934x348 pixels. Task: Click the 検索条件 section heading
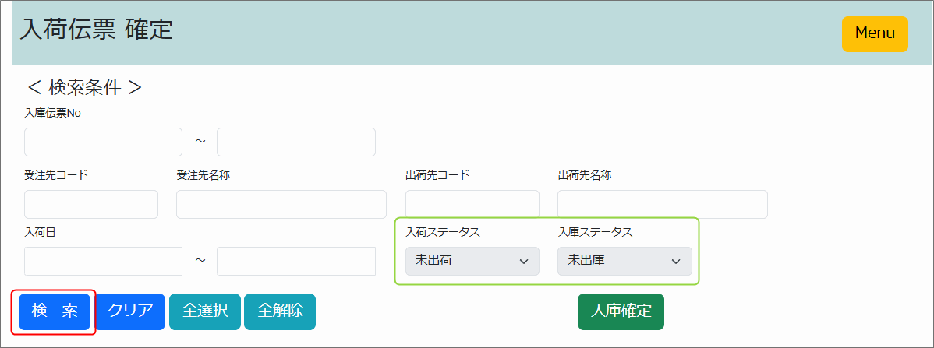pos(84,88)
